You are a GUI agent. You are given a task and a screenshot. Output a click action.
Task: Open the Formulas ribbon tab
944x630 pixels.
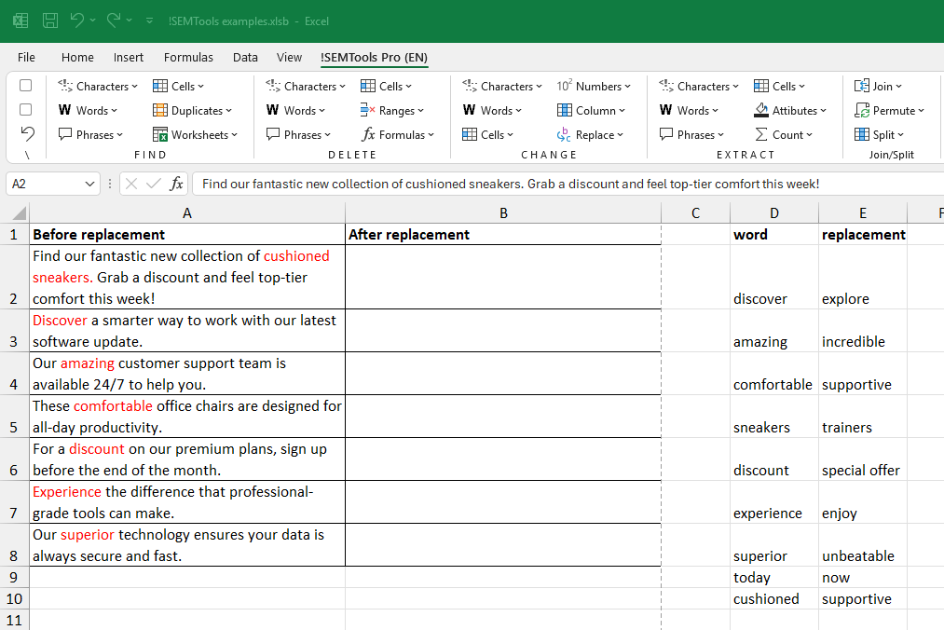tap(188, 57)
